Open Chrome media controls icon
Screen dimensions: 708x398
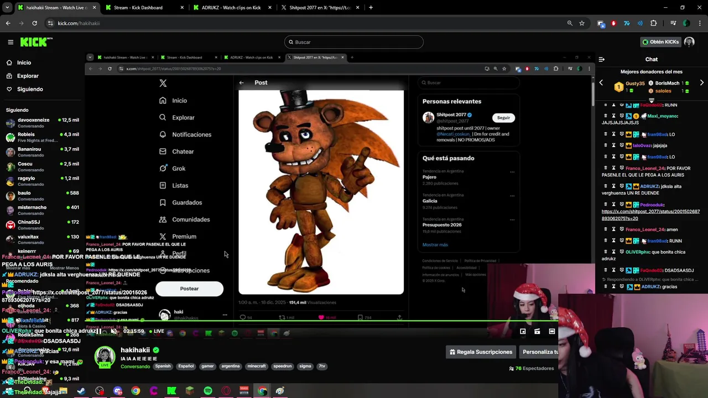coord(673,23)
